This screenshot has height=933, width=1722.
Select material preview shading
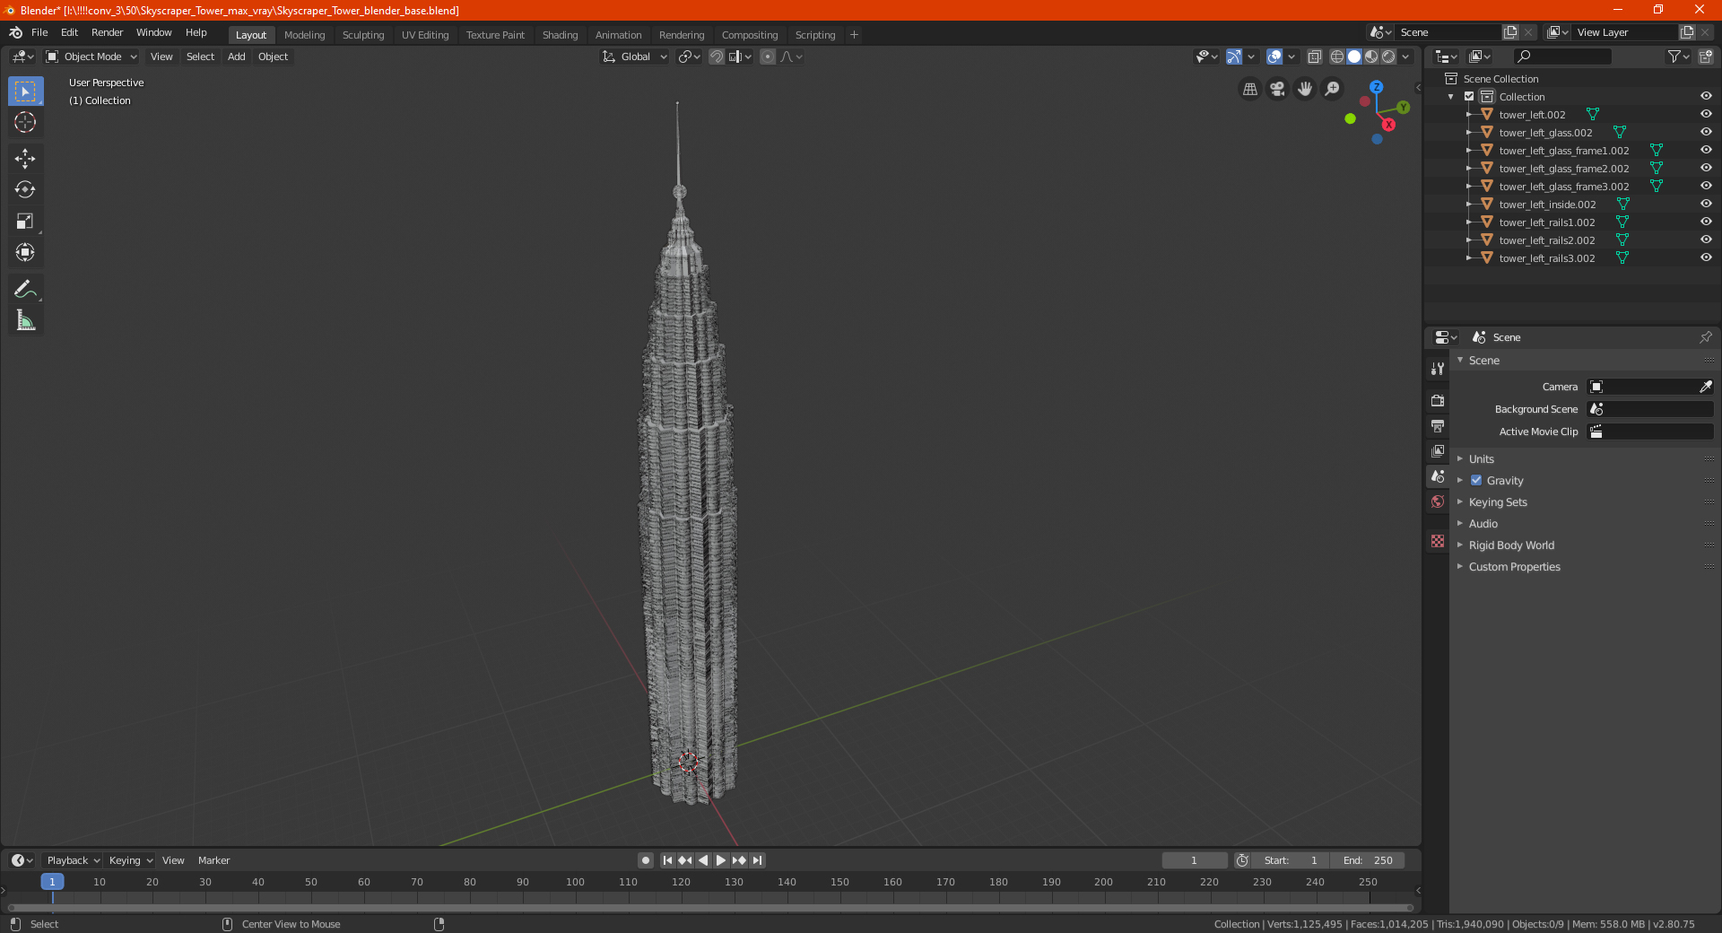(1371, 57)
